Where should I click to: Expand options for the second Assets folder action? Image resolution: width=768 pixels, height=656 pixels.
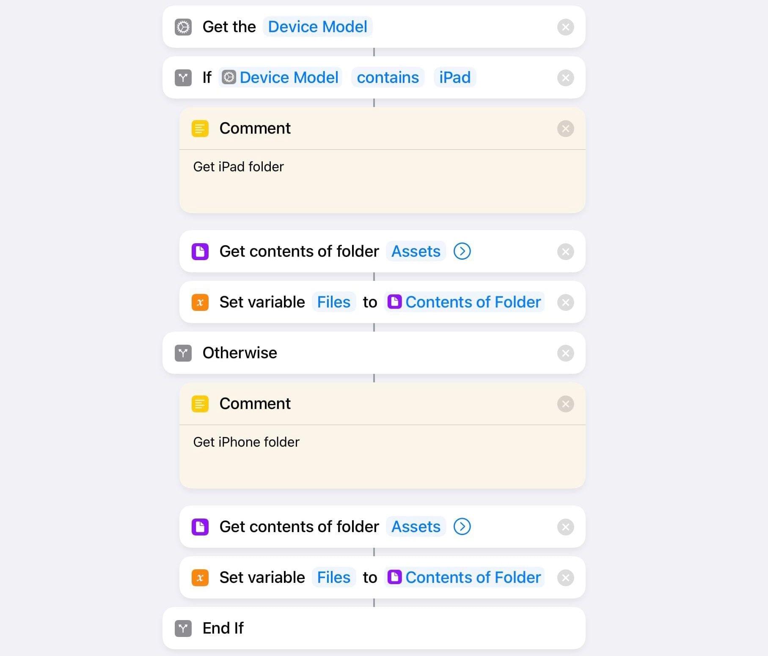(462, 527)
